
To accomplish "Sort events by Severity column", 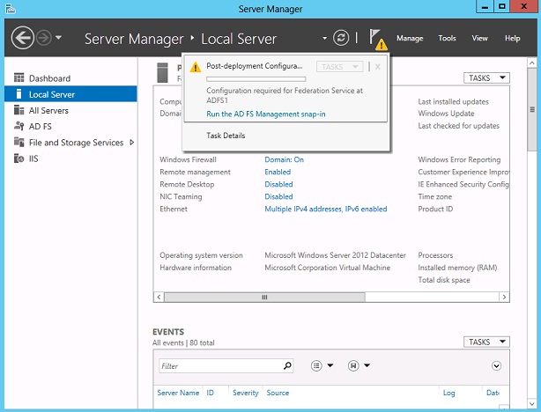I will (245, 393).
